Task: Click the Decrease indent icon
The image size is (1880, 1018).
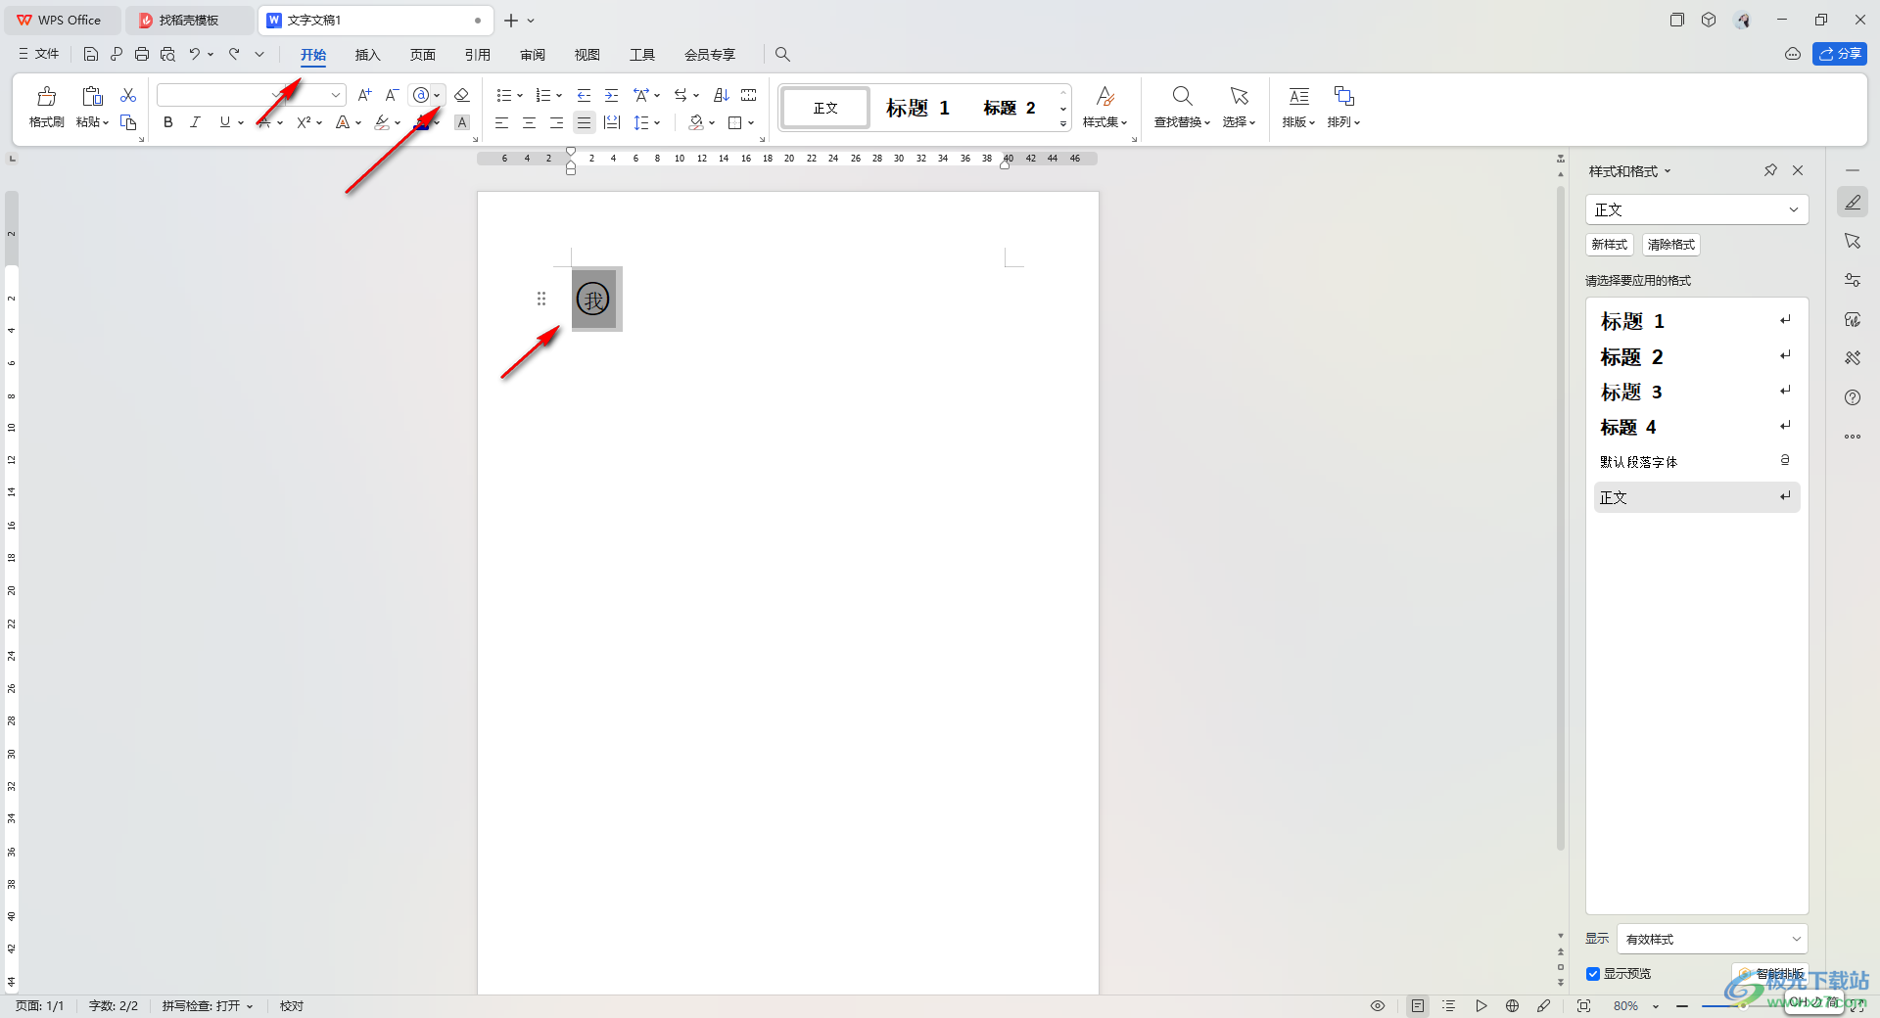Action: pos(585,95)
